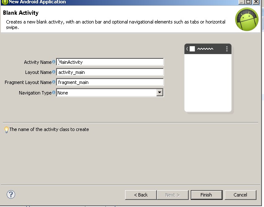The width and height of the screenshot is (264, 207).
Task: Cancel the New Android Application wizard
Action: [241, 195]
